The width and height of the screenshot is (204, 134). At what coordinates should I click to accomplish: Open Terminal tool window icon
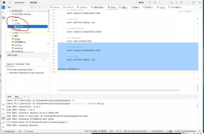pos(3,118)
